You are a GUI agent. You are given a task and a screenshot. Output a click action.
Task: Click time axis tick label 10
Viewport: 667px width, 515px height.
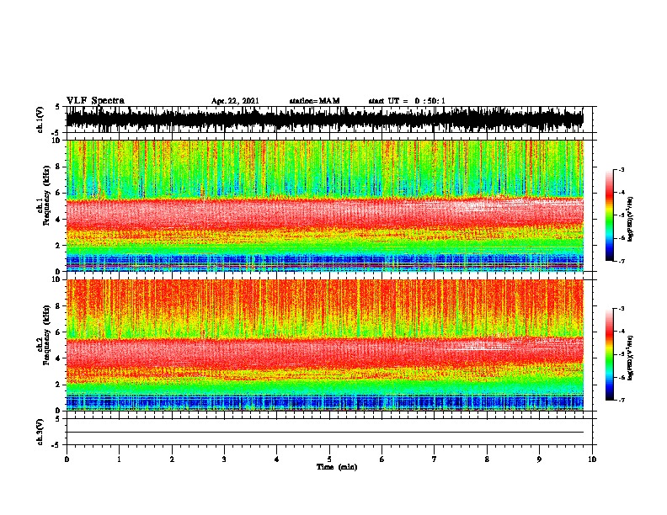(592, 459)
